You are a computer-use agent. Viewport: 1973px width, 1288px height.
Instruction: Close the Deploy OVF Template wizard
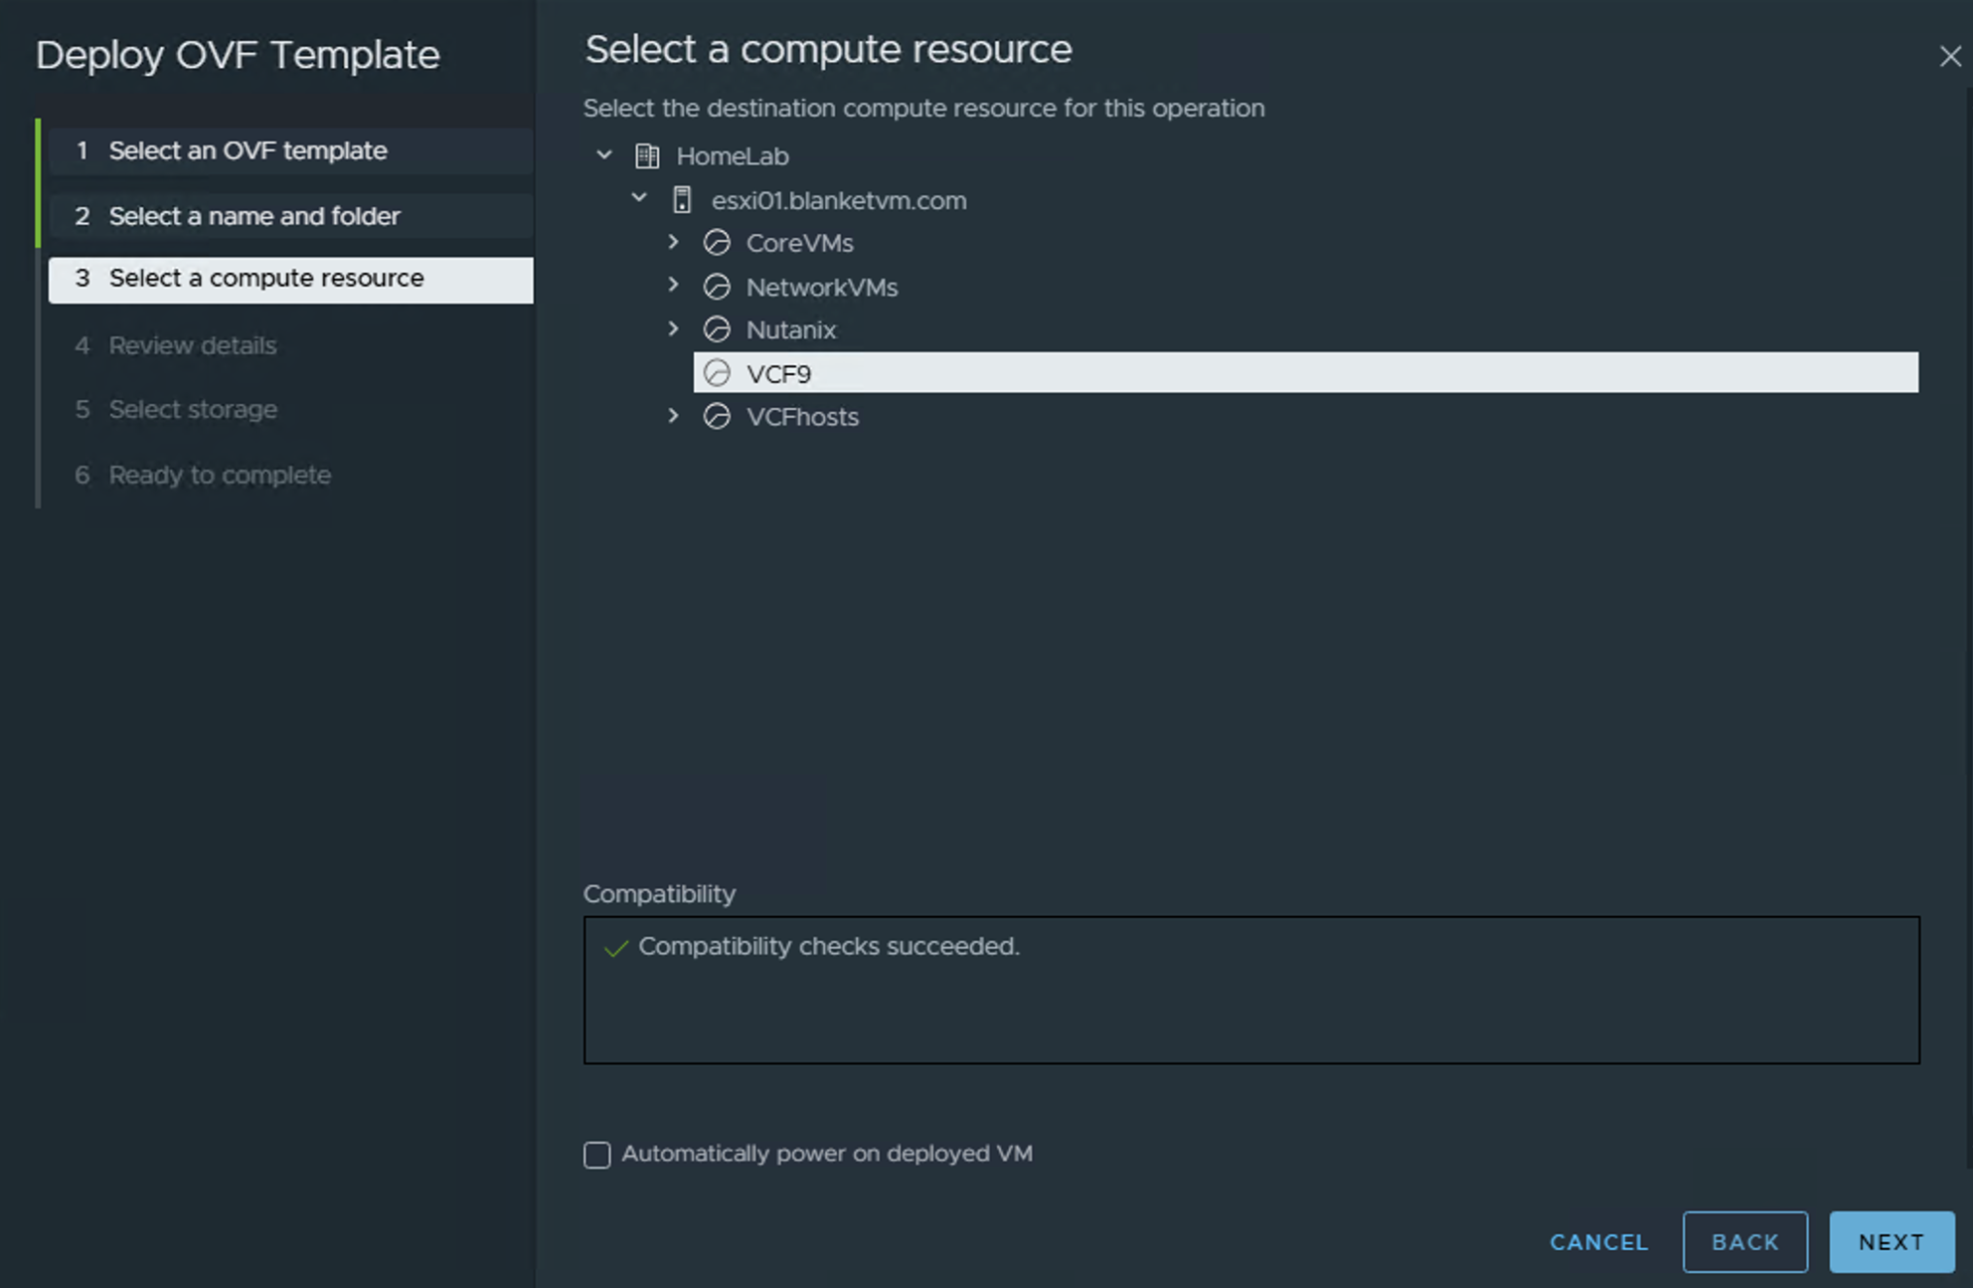coord(1951,56)
